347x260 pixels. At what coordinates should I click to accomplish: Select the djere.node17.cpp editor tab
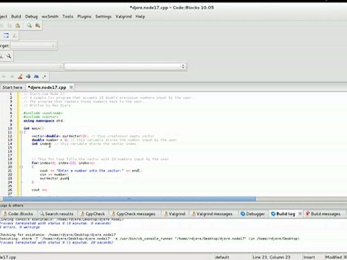click(47, 87)
